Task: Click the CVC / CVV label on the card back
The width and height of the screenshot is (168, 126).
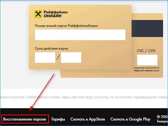Action: tap(146, 51)
